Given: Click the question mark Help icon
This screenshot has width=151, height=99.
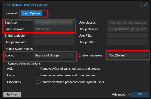Looking at the screenshot, I should (x=8, y=94).
